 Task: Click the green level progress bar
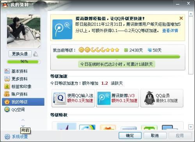pos(118,57)
